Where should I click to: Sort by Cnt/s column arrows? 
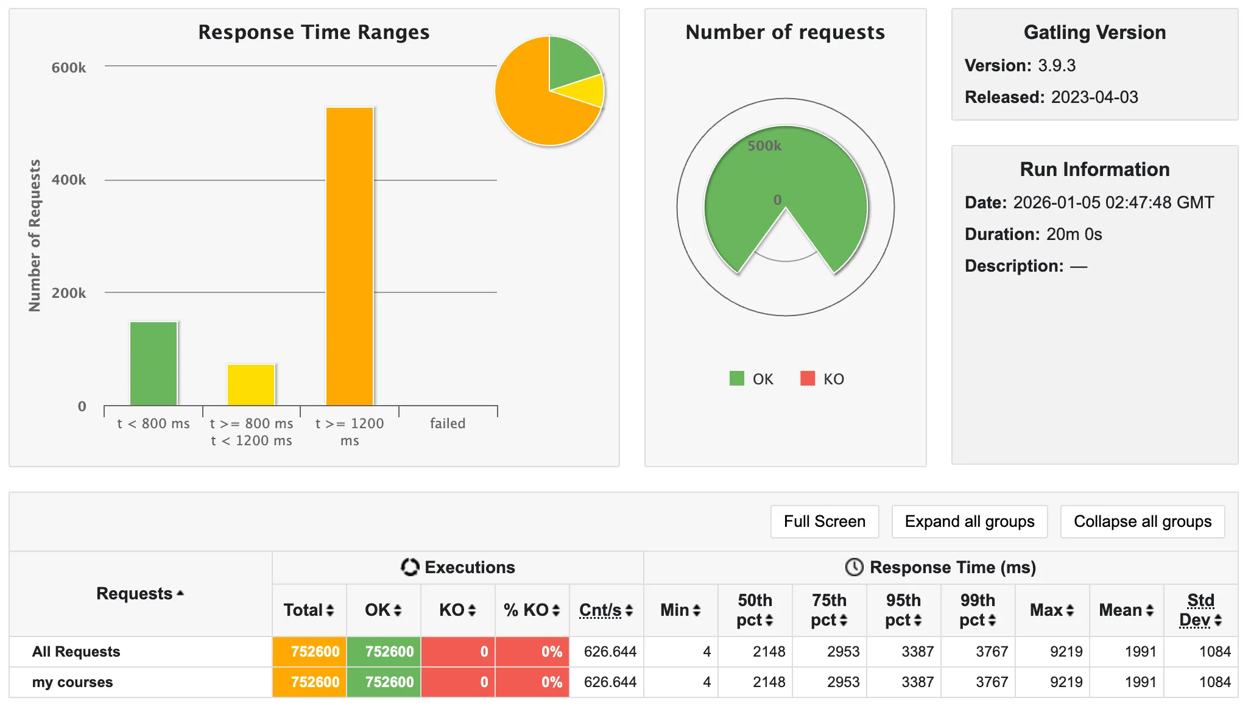629,610
